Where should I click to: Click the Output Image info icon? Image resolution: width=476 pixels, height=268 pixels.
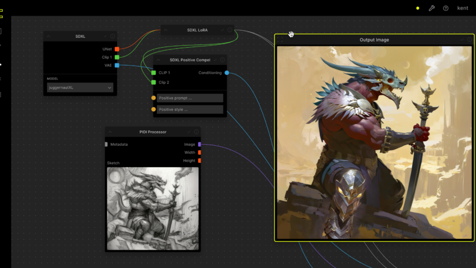(x=469, y=40)
